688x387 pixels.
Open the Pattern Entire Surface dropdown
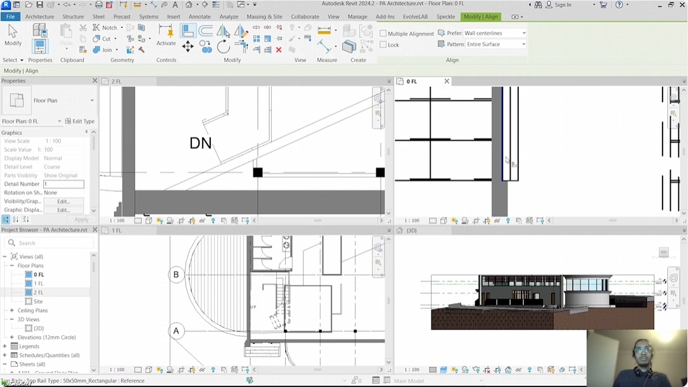point(495,44)
